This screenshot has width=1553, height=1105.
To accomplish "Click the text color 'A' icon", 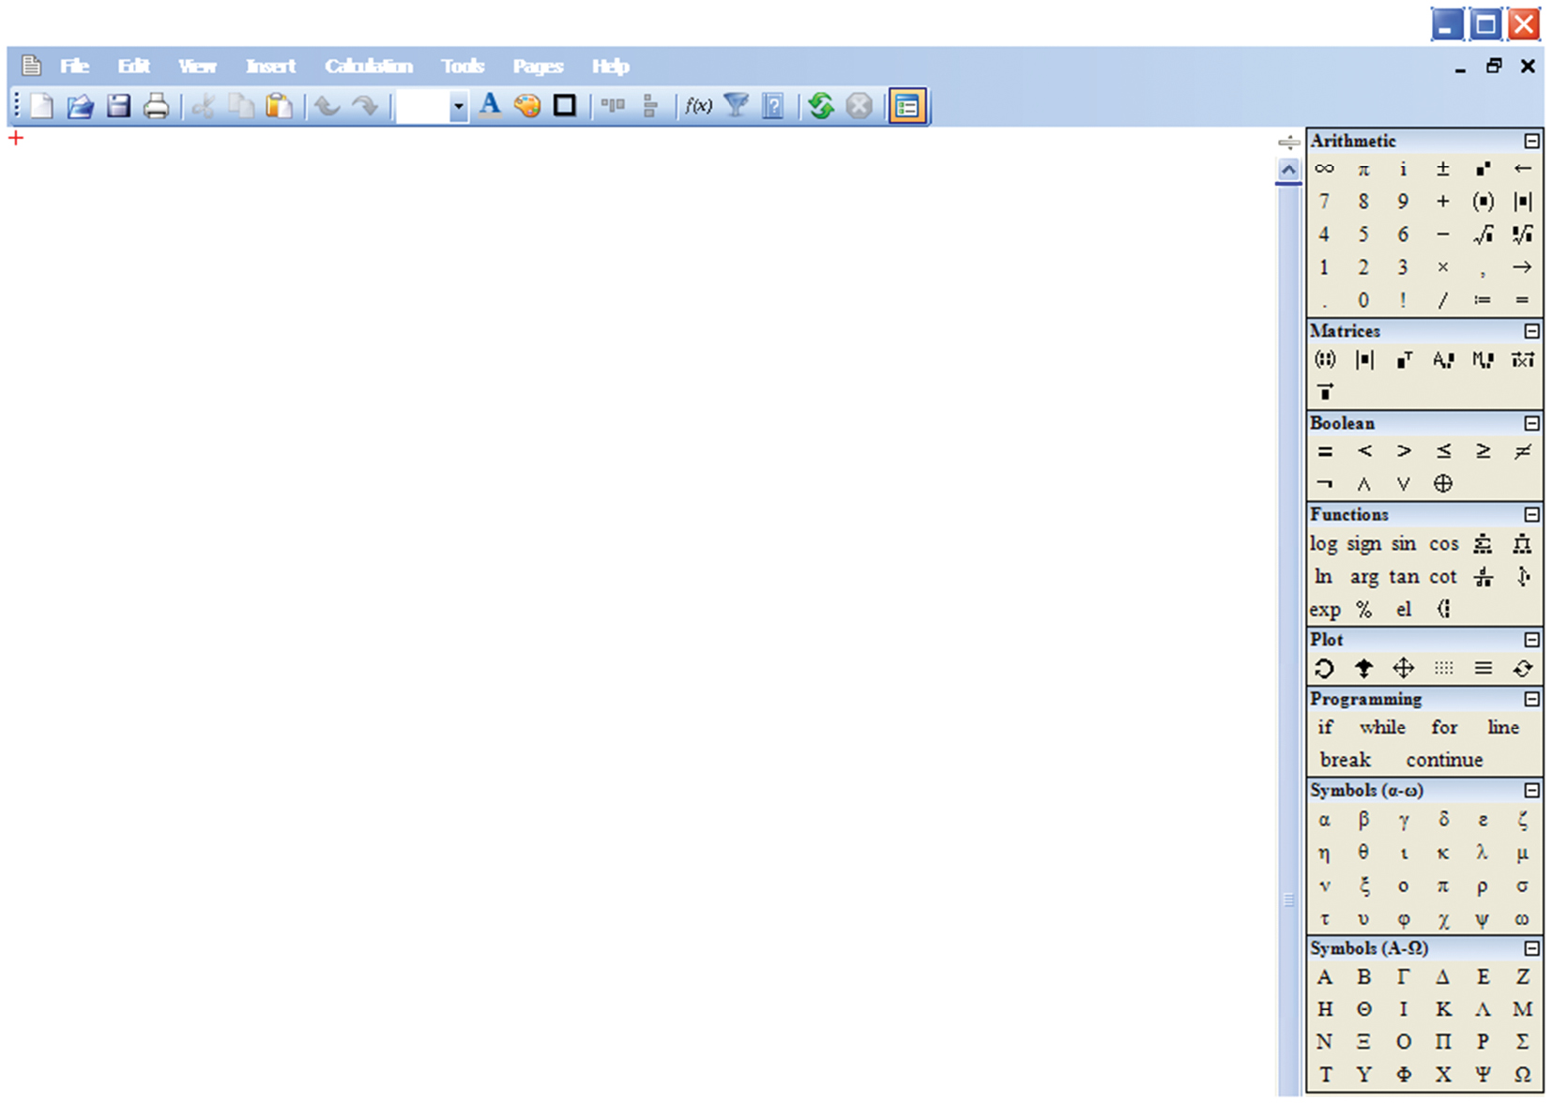I will (489, 106).
